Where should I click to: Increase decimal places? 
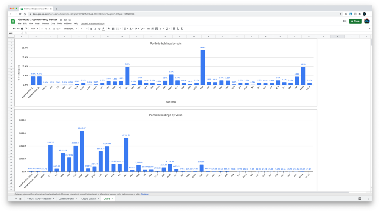tap(54, 29)
